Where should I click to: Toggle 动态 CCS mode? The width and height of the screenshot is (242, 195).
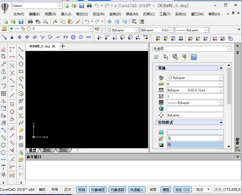(182, 190)
